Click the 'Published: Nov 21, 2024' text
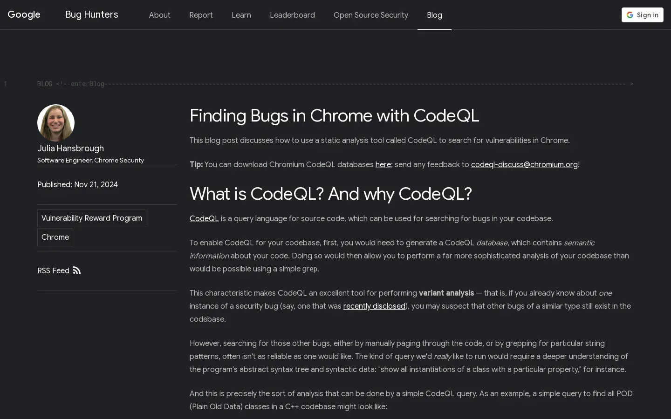The image size is (671, 419). coord(77,185)
